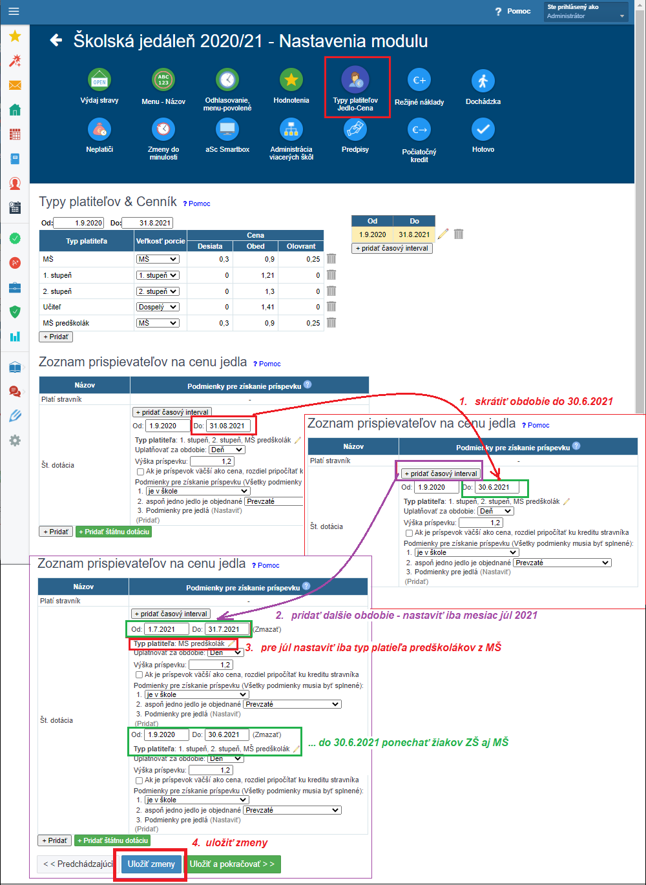This screenshot has width=646, height=885.
Task: Open the Uplatňovať za obdobie dropdown under 31.08.2021
Action: [227, 450]
